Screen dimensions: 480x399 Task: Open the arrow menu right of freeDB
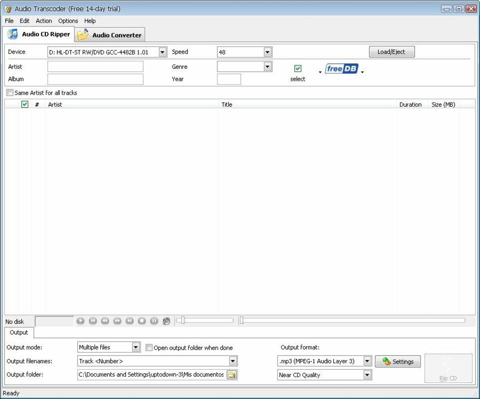362,72
